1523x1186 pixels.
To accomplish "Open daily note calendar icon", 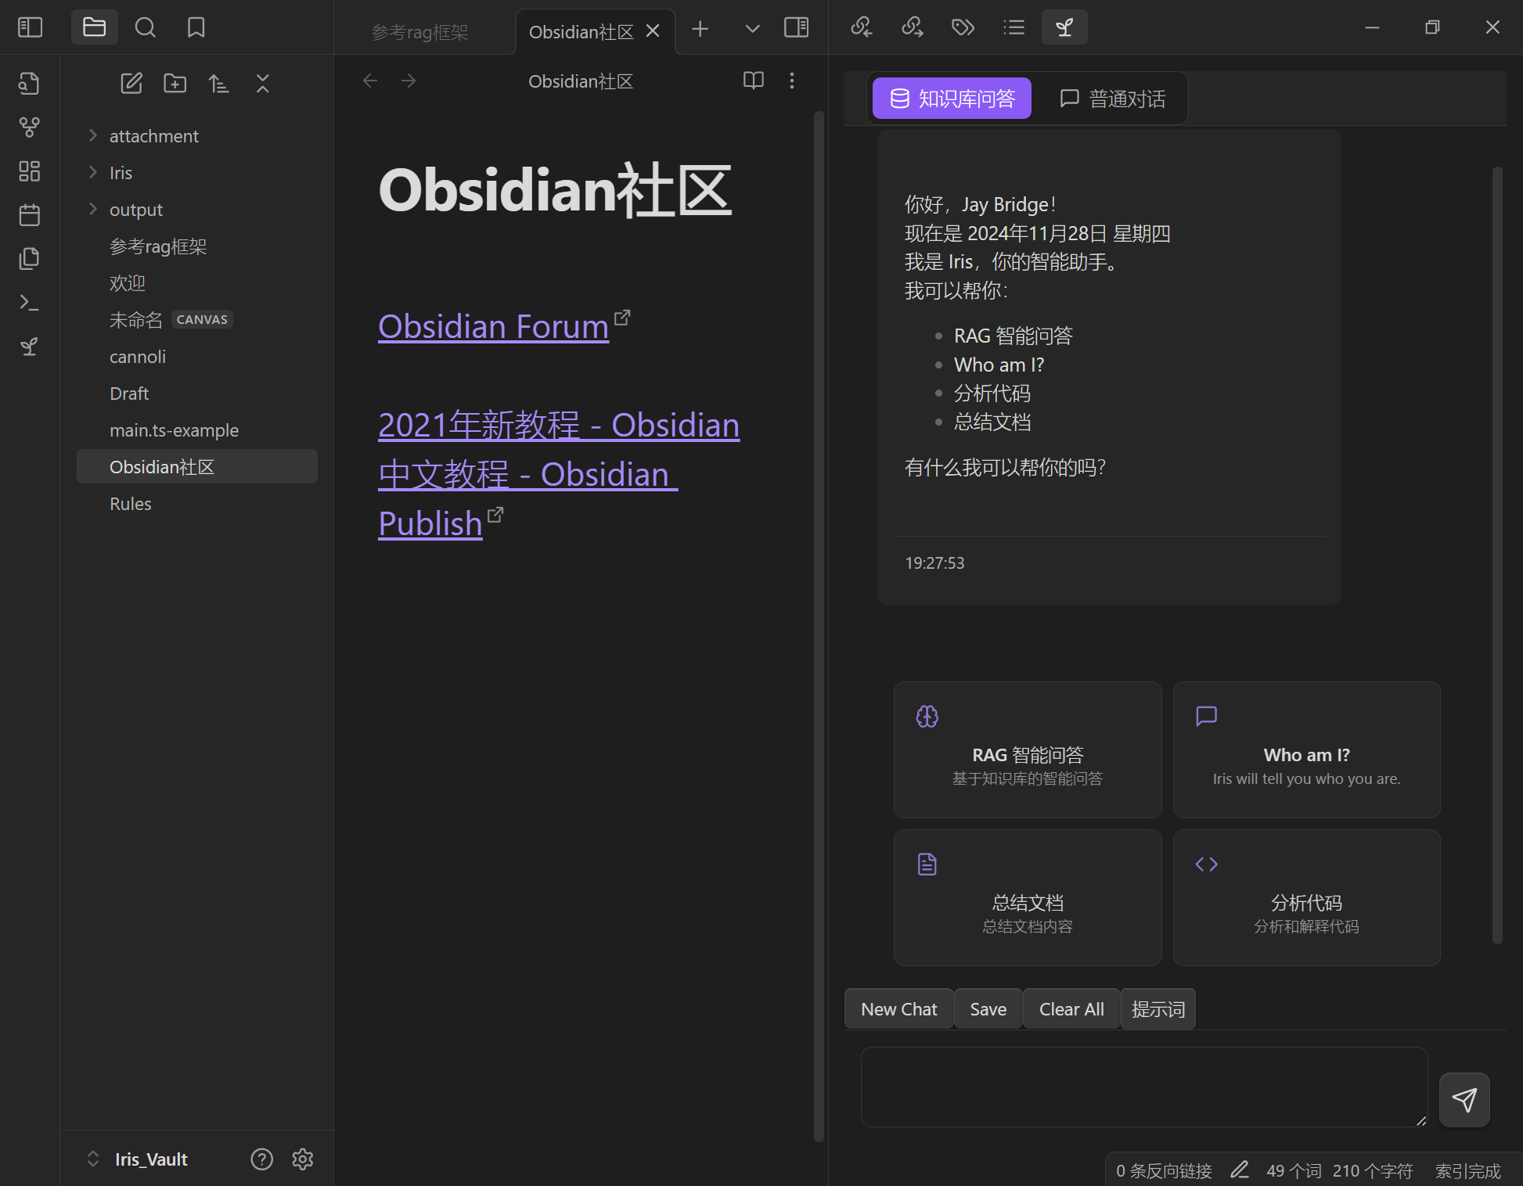I will click(30, 214).
